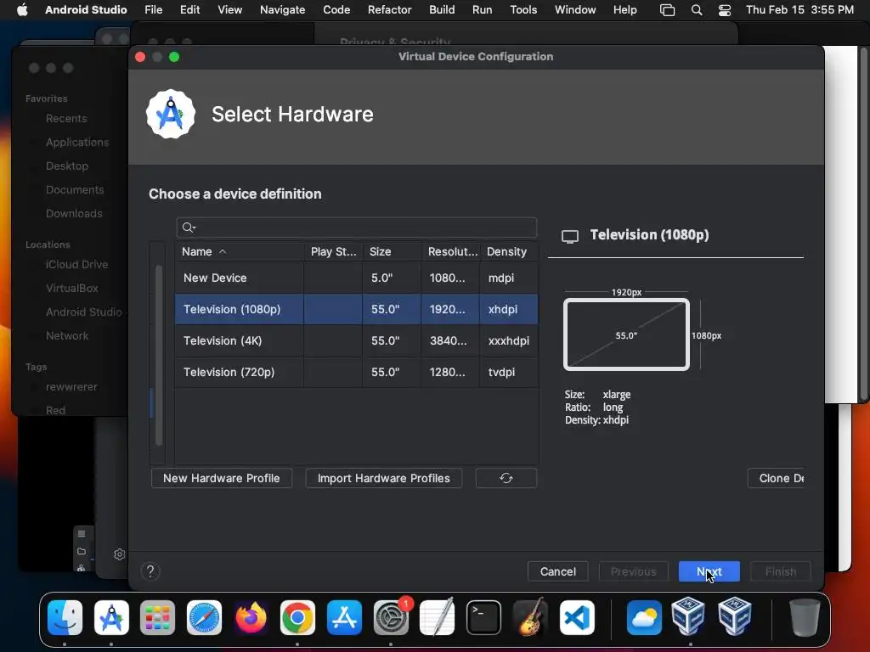Click the tvdpi density cell
The image size is (870, 652).
509,372
